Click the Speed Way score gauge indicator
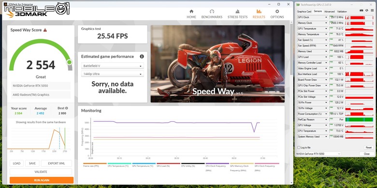377x188 pixels. [x=69, y=62]
